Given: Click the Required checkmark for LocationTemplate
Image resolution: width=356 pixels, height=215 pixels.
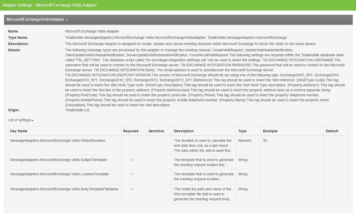Looking at the screenshot, I should tap(132, 174).
